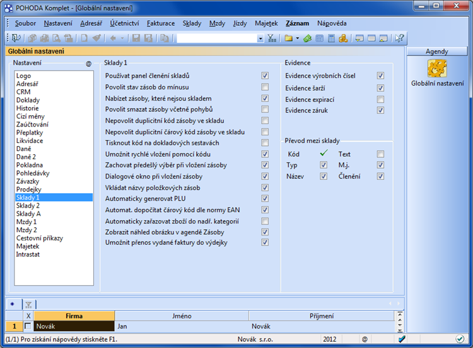This screenshot has height=348, width=473.
Task: Open the Nastavení menu
Action: (x=58, y=23)
